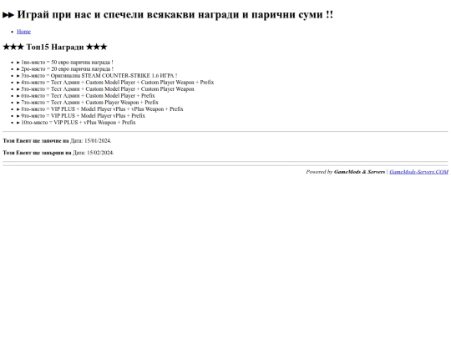Select the 8то-място VIP PLUS row
The image size is (451, 338).
point(100,109)
